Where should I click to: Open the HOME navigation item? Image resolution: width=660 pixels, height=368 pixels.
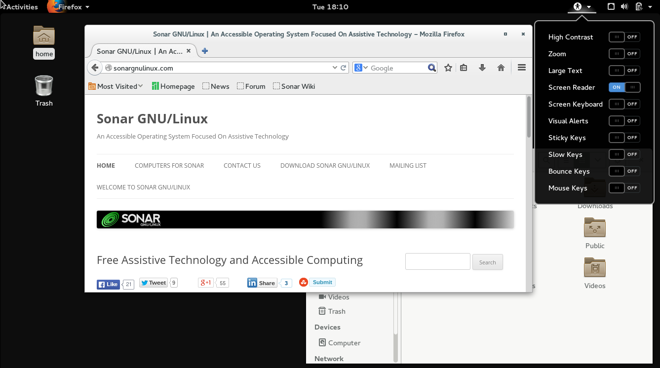106,166
